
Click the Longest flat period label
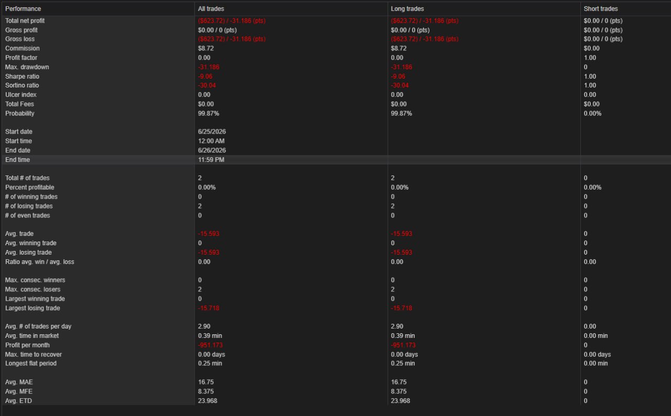pyautogui.click(x=31, y=364)
